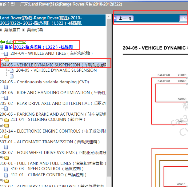
Task: Open 412-01 - CLIMATE CONTRO（气候控制）
Action: pyautogui.click(x=48, y=175)
